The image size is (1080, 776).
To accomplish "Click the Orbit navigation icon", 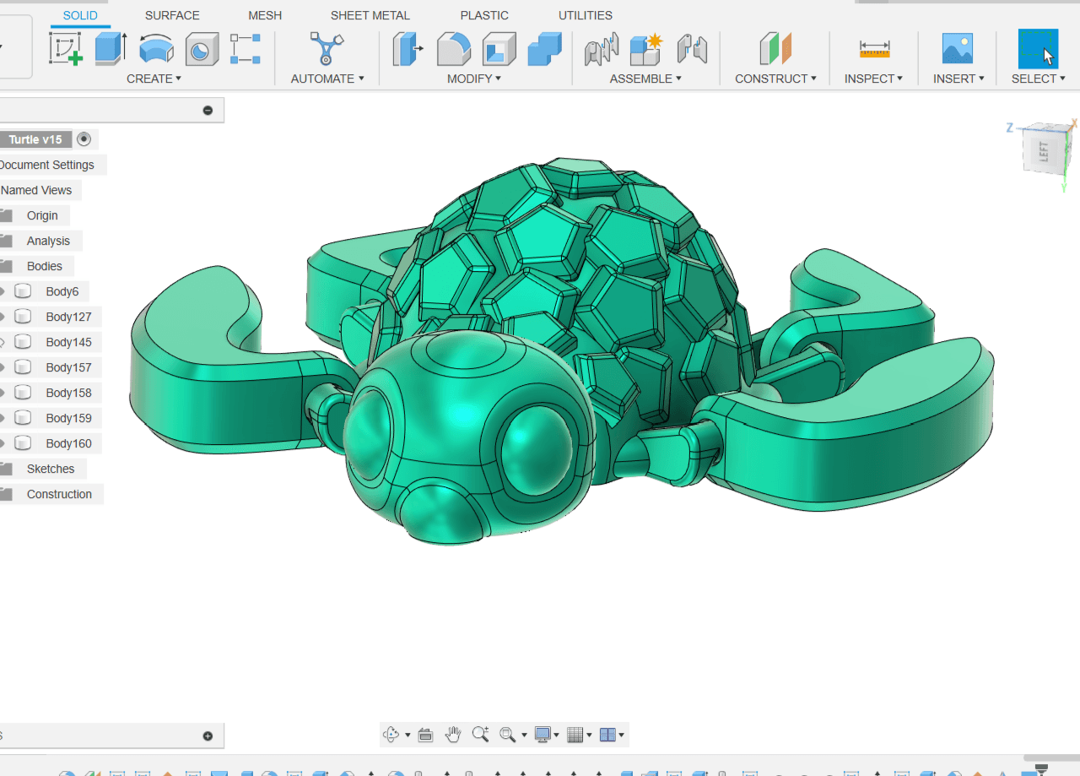I will pos(391,735).
